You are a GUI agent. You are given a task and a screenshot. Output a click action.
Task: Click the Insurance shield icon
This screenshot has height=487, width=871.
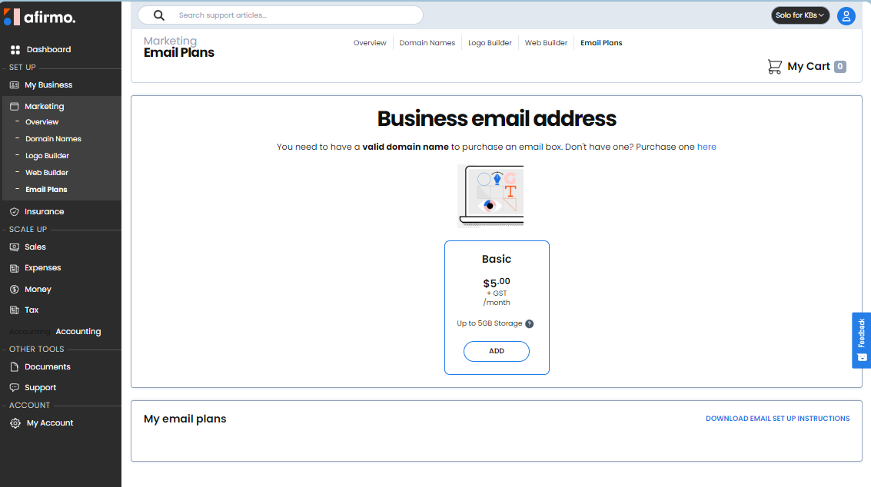(15, 211)
